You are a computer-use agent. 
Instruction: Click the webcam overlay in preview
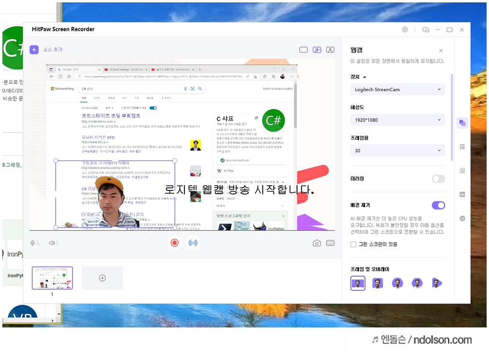pos(115,194)
